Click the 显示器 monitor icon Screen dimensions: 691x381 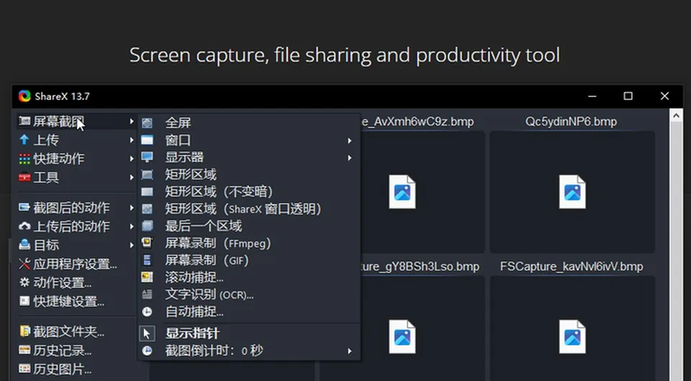pyautogui.click(x=147, y=157)
